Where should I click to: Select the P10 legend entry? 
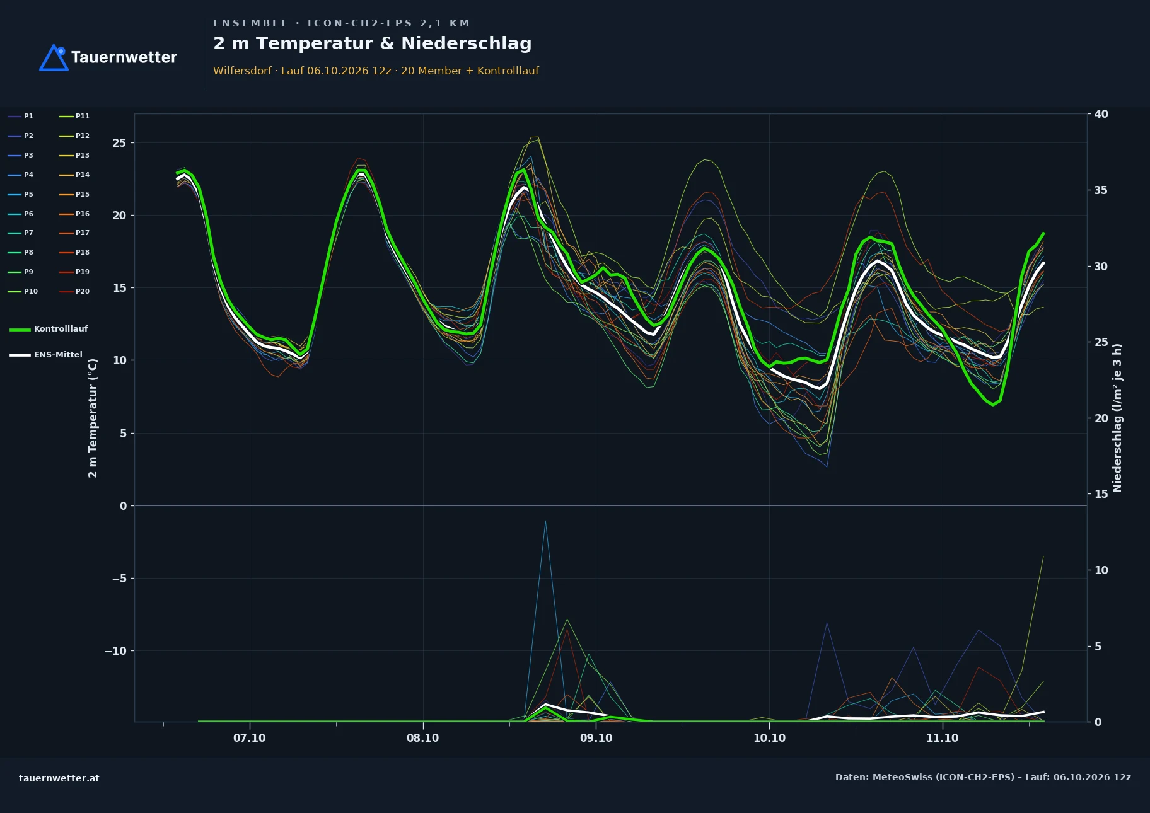(23, 291)
